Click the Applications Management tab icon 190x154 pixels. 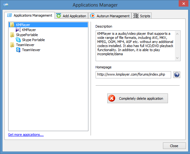coord(9,15)
